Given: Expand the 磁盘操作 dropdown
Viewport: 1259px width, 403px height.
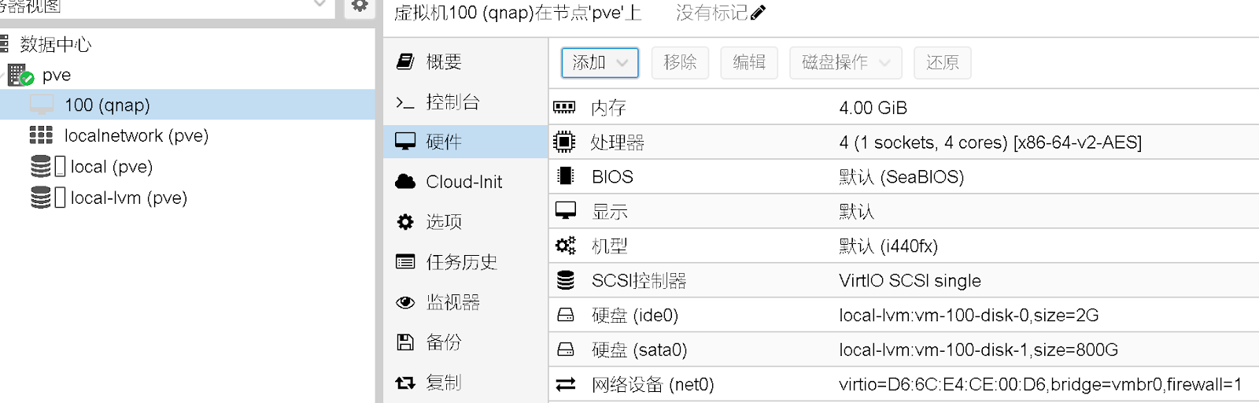Looking at the screenshot, I should point(846,63).
